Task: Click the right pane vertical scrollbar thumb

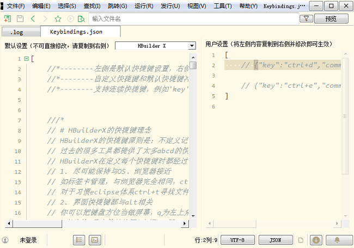Action: click(345, 116)
